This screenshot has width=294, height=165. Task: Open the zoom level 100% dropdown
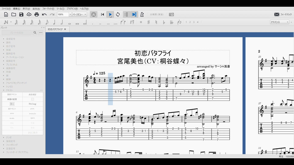70,14
